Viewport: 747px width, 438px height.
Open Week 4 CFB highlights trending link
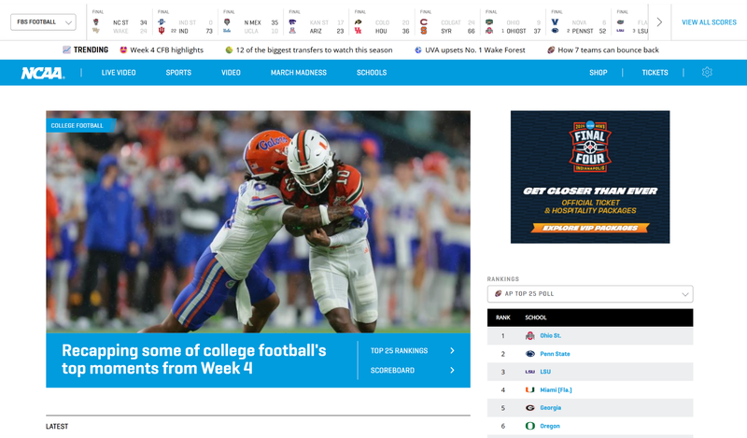[166, 50]
